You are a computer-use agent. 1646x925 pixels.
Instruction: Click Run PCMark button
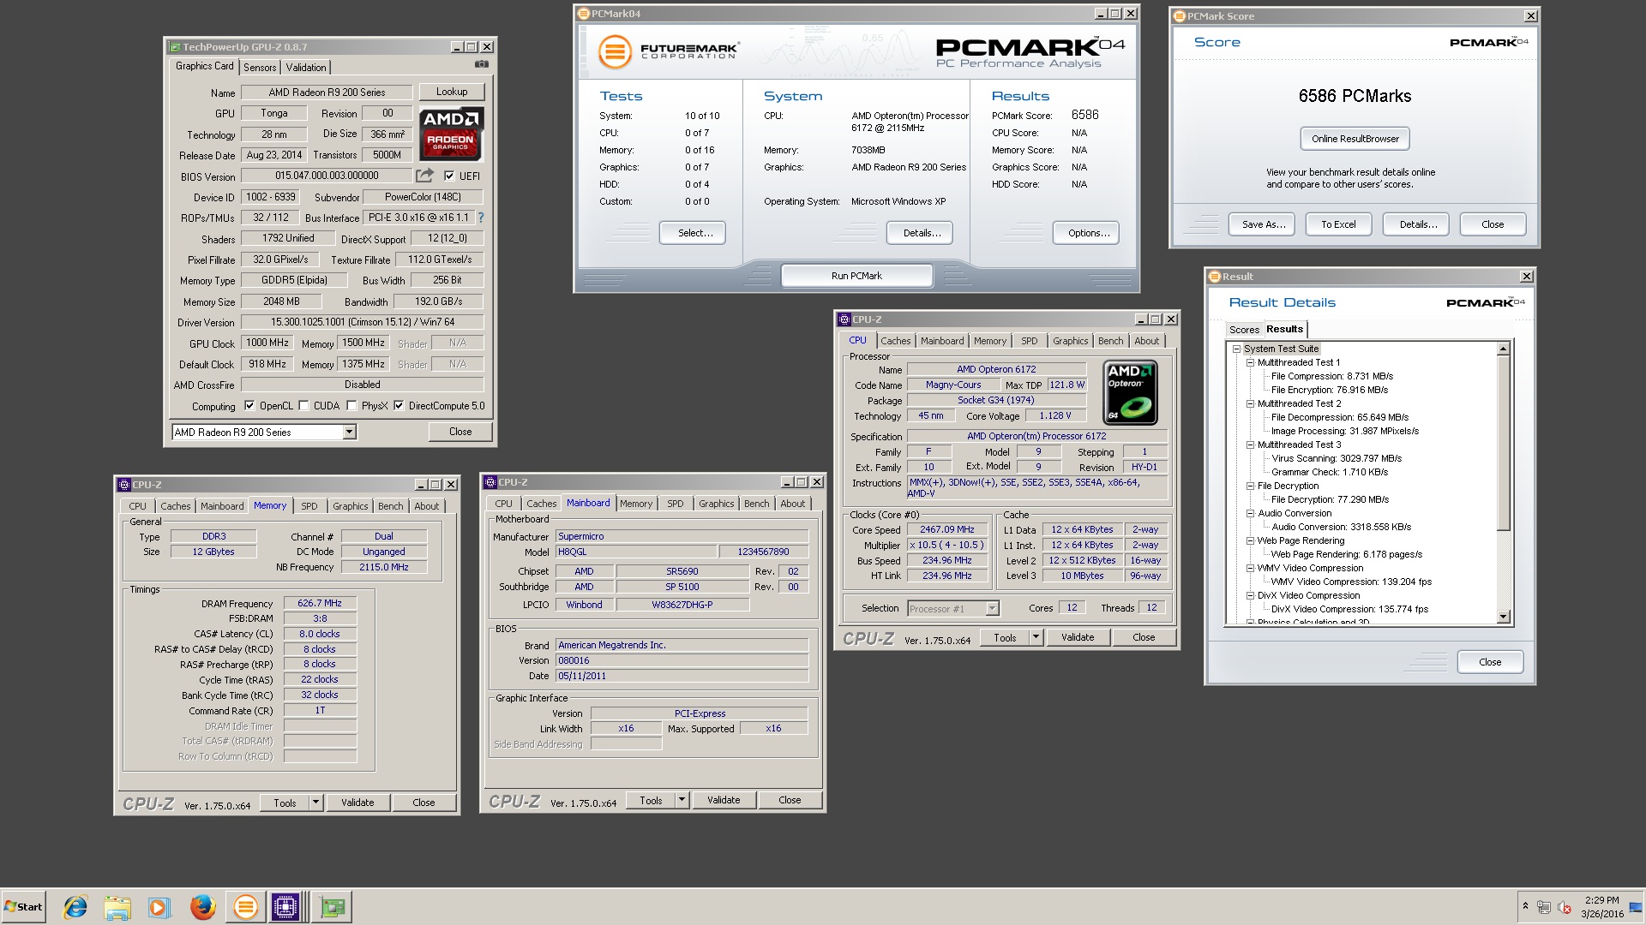coord(856,276)
